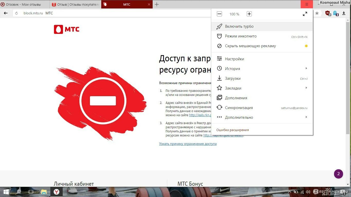This screenshot has height=197, width=351.
Task: Open Incognito mode from the menu
Action: (x=241, y=36)
